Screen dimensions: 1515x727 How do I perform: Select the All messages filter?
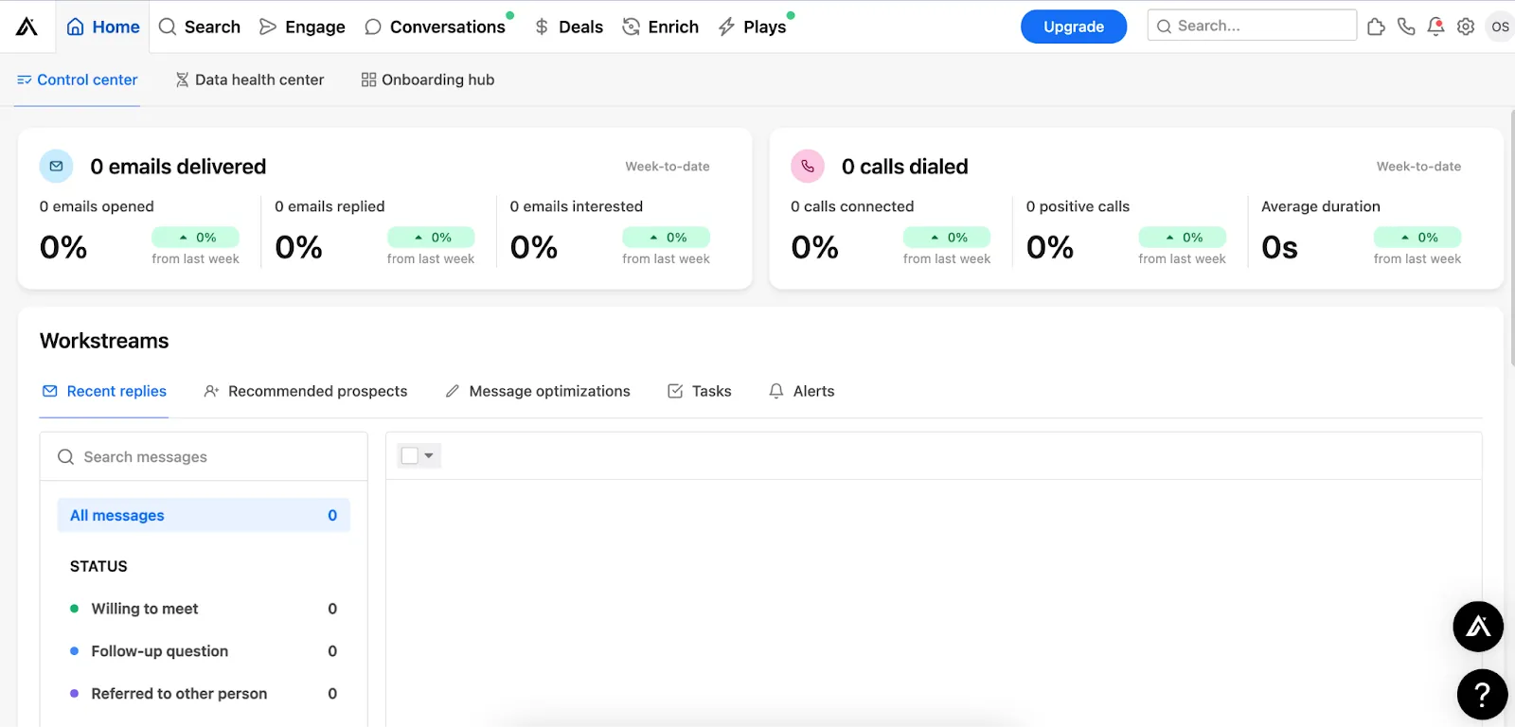(x=204, y=515)
